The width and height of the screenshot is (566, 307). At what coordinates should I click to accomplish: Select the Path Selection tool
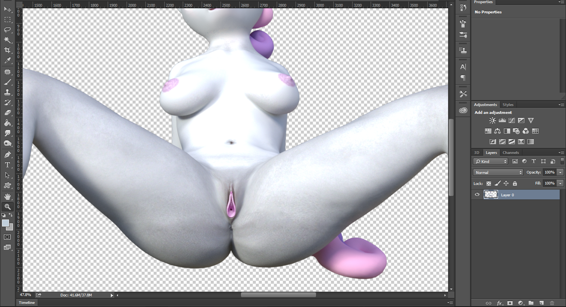click(x=7, y=175)
